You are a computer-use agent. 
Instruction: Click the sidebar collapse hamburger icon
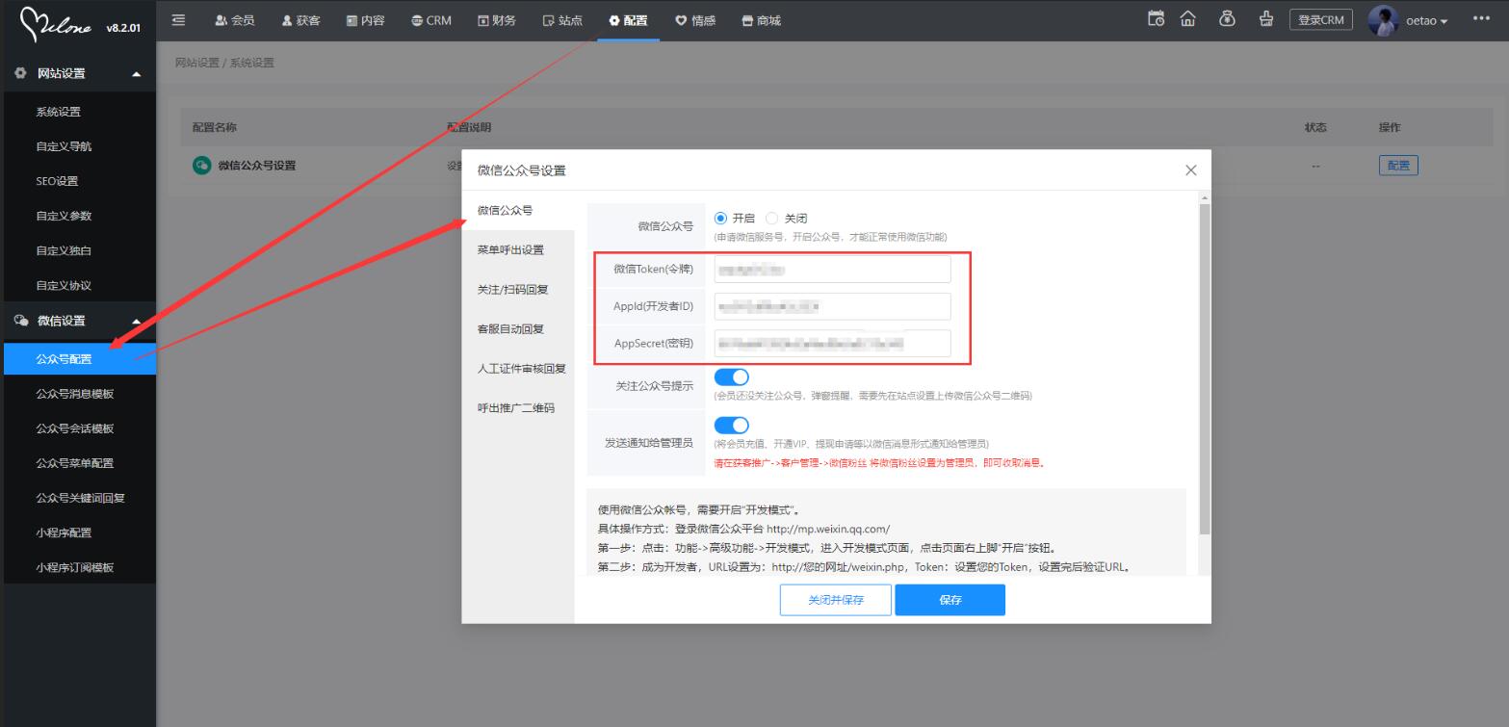[178, 20]
